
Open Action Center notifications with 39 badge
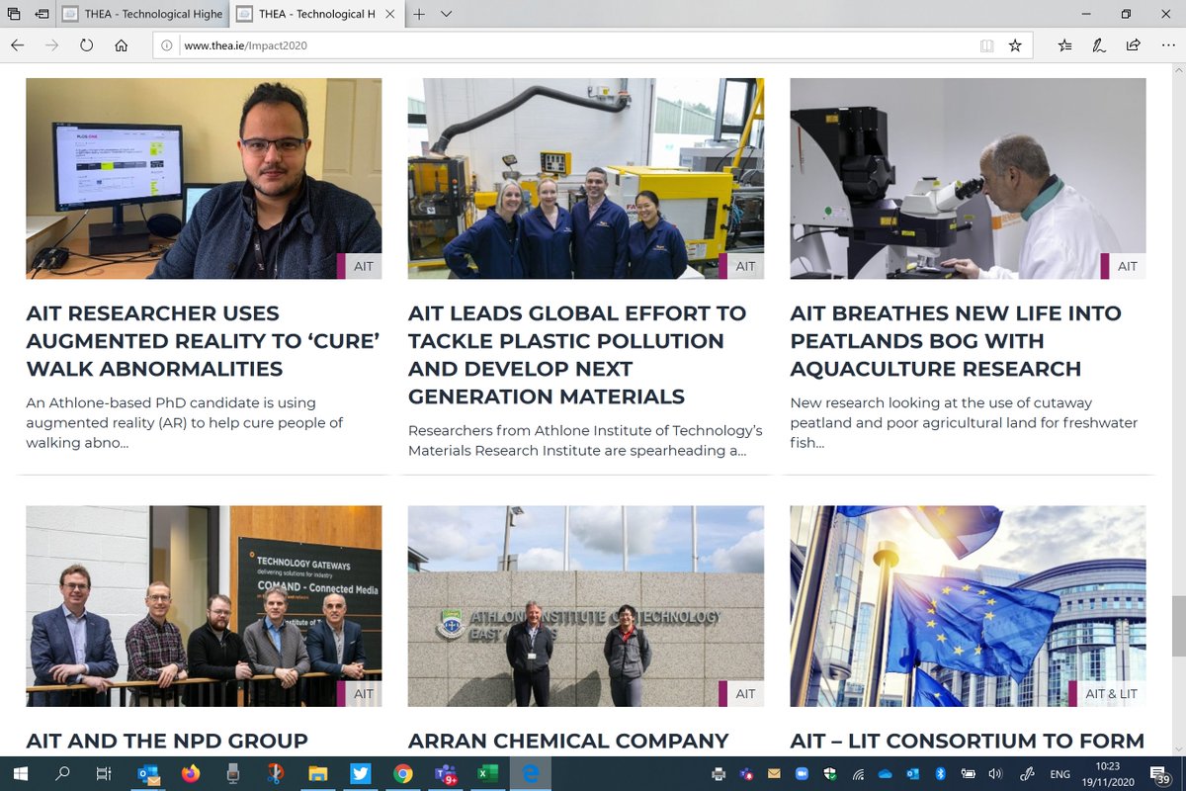[1160, 773]
